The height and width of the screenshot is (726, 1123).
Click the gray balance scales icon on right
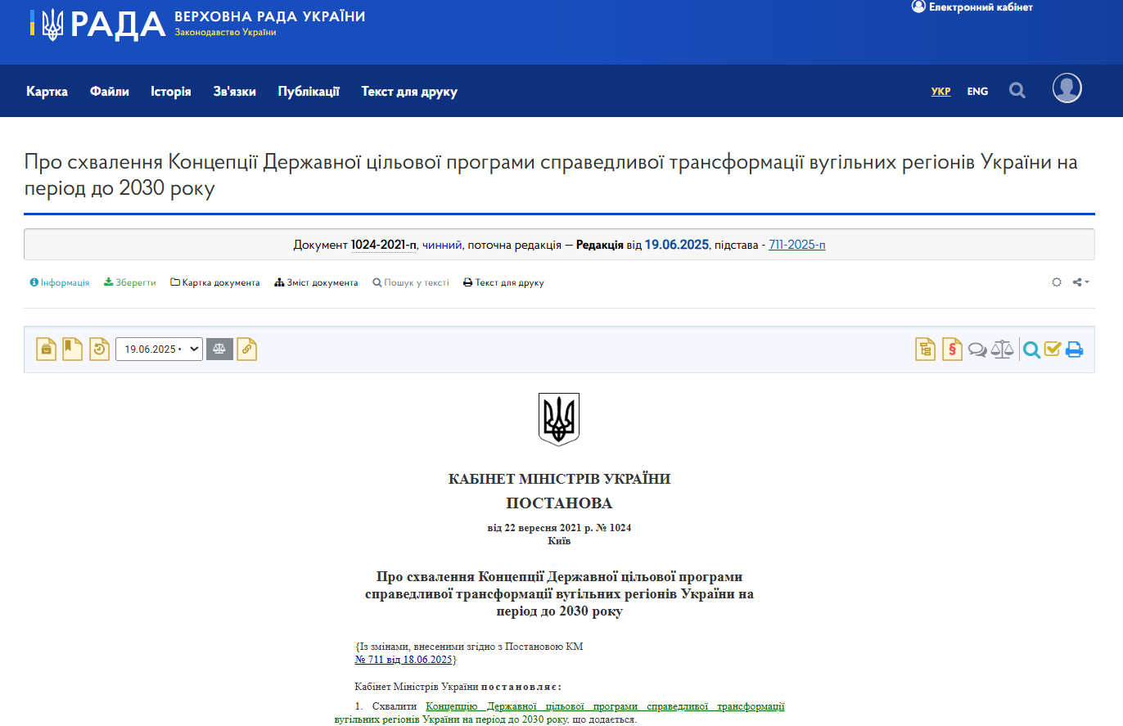[1002, 349]
